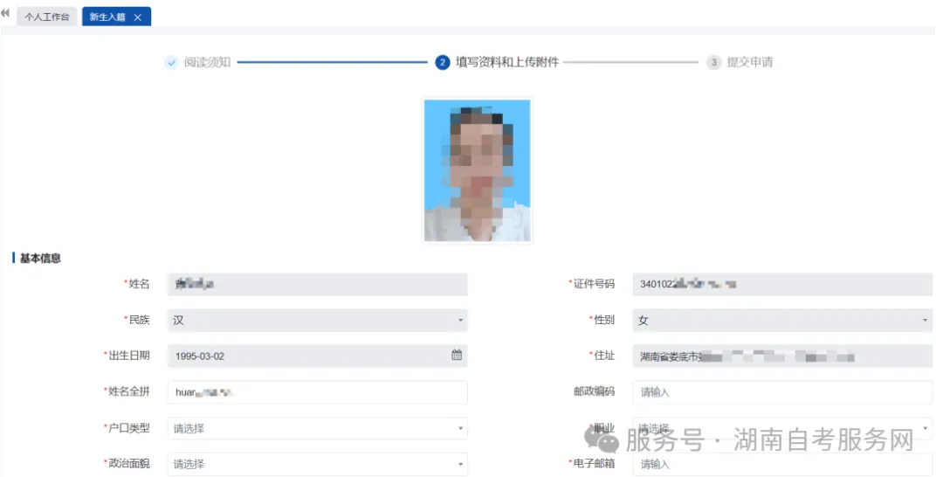Close the 新生入籍 tab
Viewport: 943px width, 477px height.
point(137,17)
